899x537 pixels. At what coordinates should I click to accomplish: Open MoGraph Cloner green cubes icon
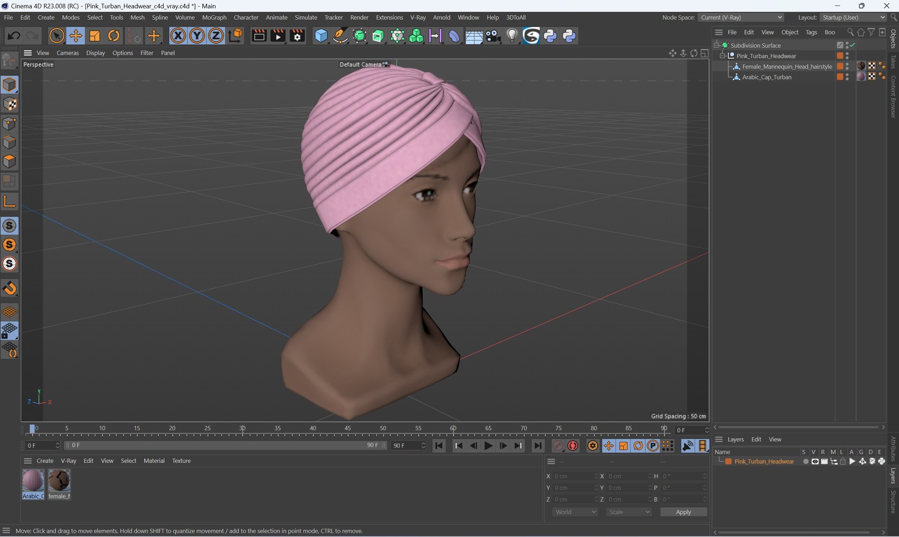(416, 36)
